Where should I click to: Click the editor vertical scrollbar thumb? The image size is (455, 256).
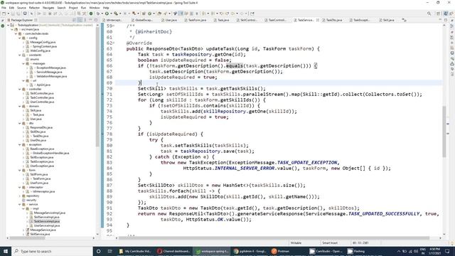coord(444,132)
